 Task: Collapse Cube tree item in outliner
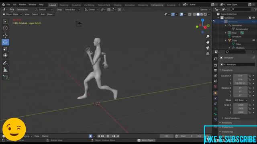(226, 40)
